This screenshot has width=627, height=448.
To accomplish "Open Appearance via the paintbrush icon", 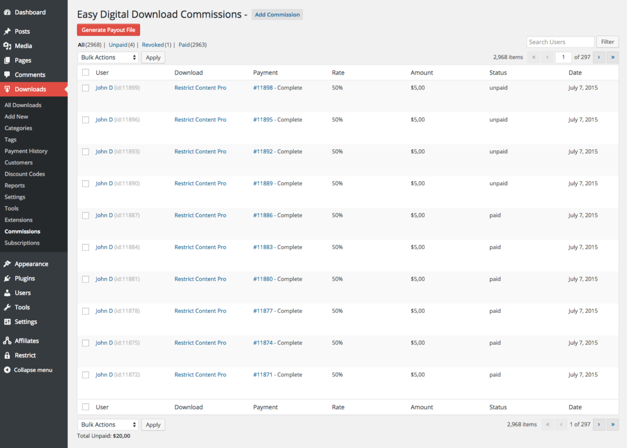I will click(7, 264).
